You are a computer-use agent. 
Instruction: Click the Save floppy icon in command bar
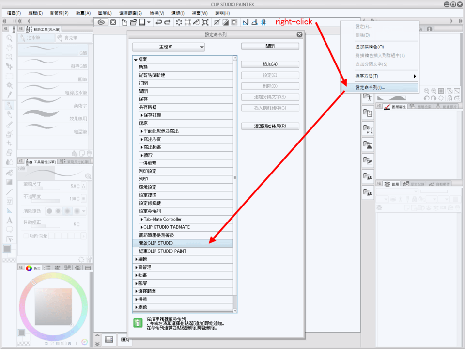pos(142,22)
